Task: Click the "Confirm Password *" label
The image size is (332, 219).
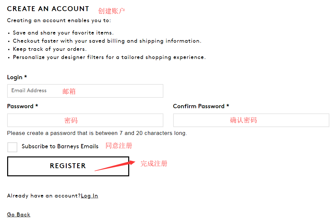Action: tap(201, 106)
